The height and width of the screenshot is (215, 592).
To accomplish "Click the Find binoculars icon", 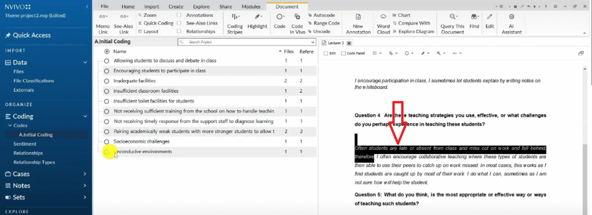I will pyautogui.click(x=475, y=17).
